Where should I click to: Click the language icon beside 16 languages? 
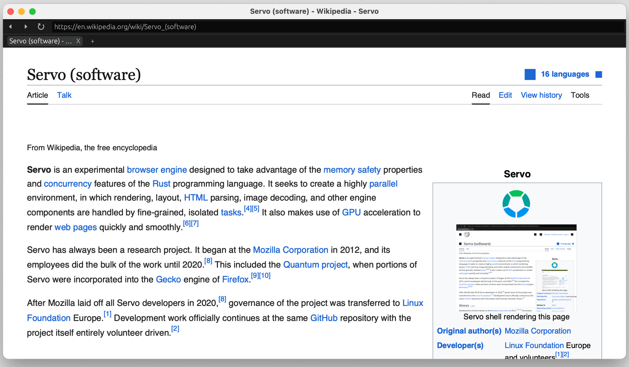click(530, 74)
